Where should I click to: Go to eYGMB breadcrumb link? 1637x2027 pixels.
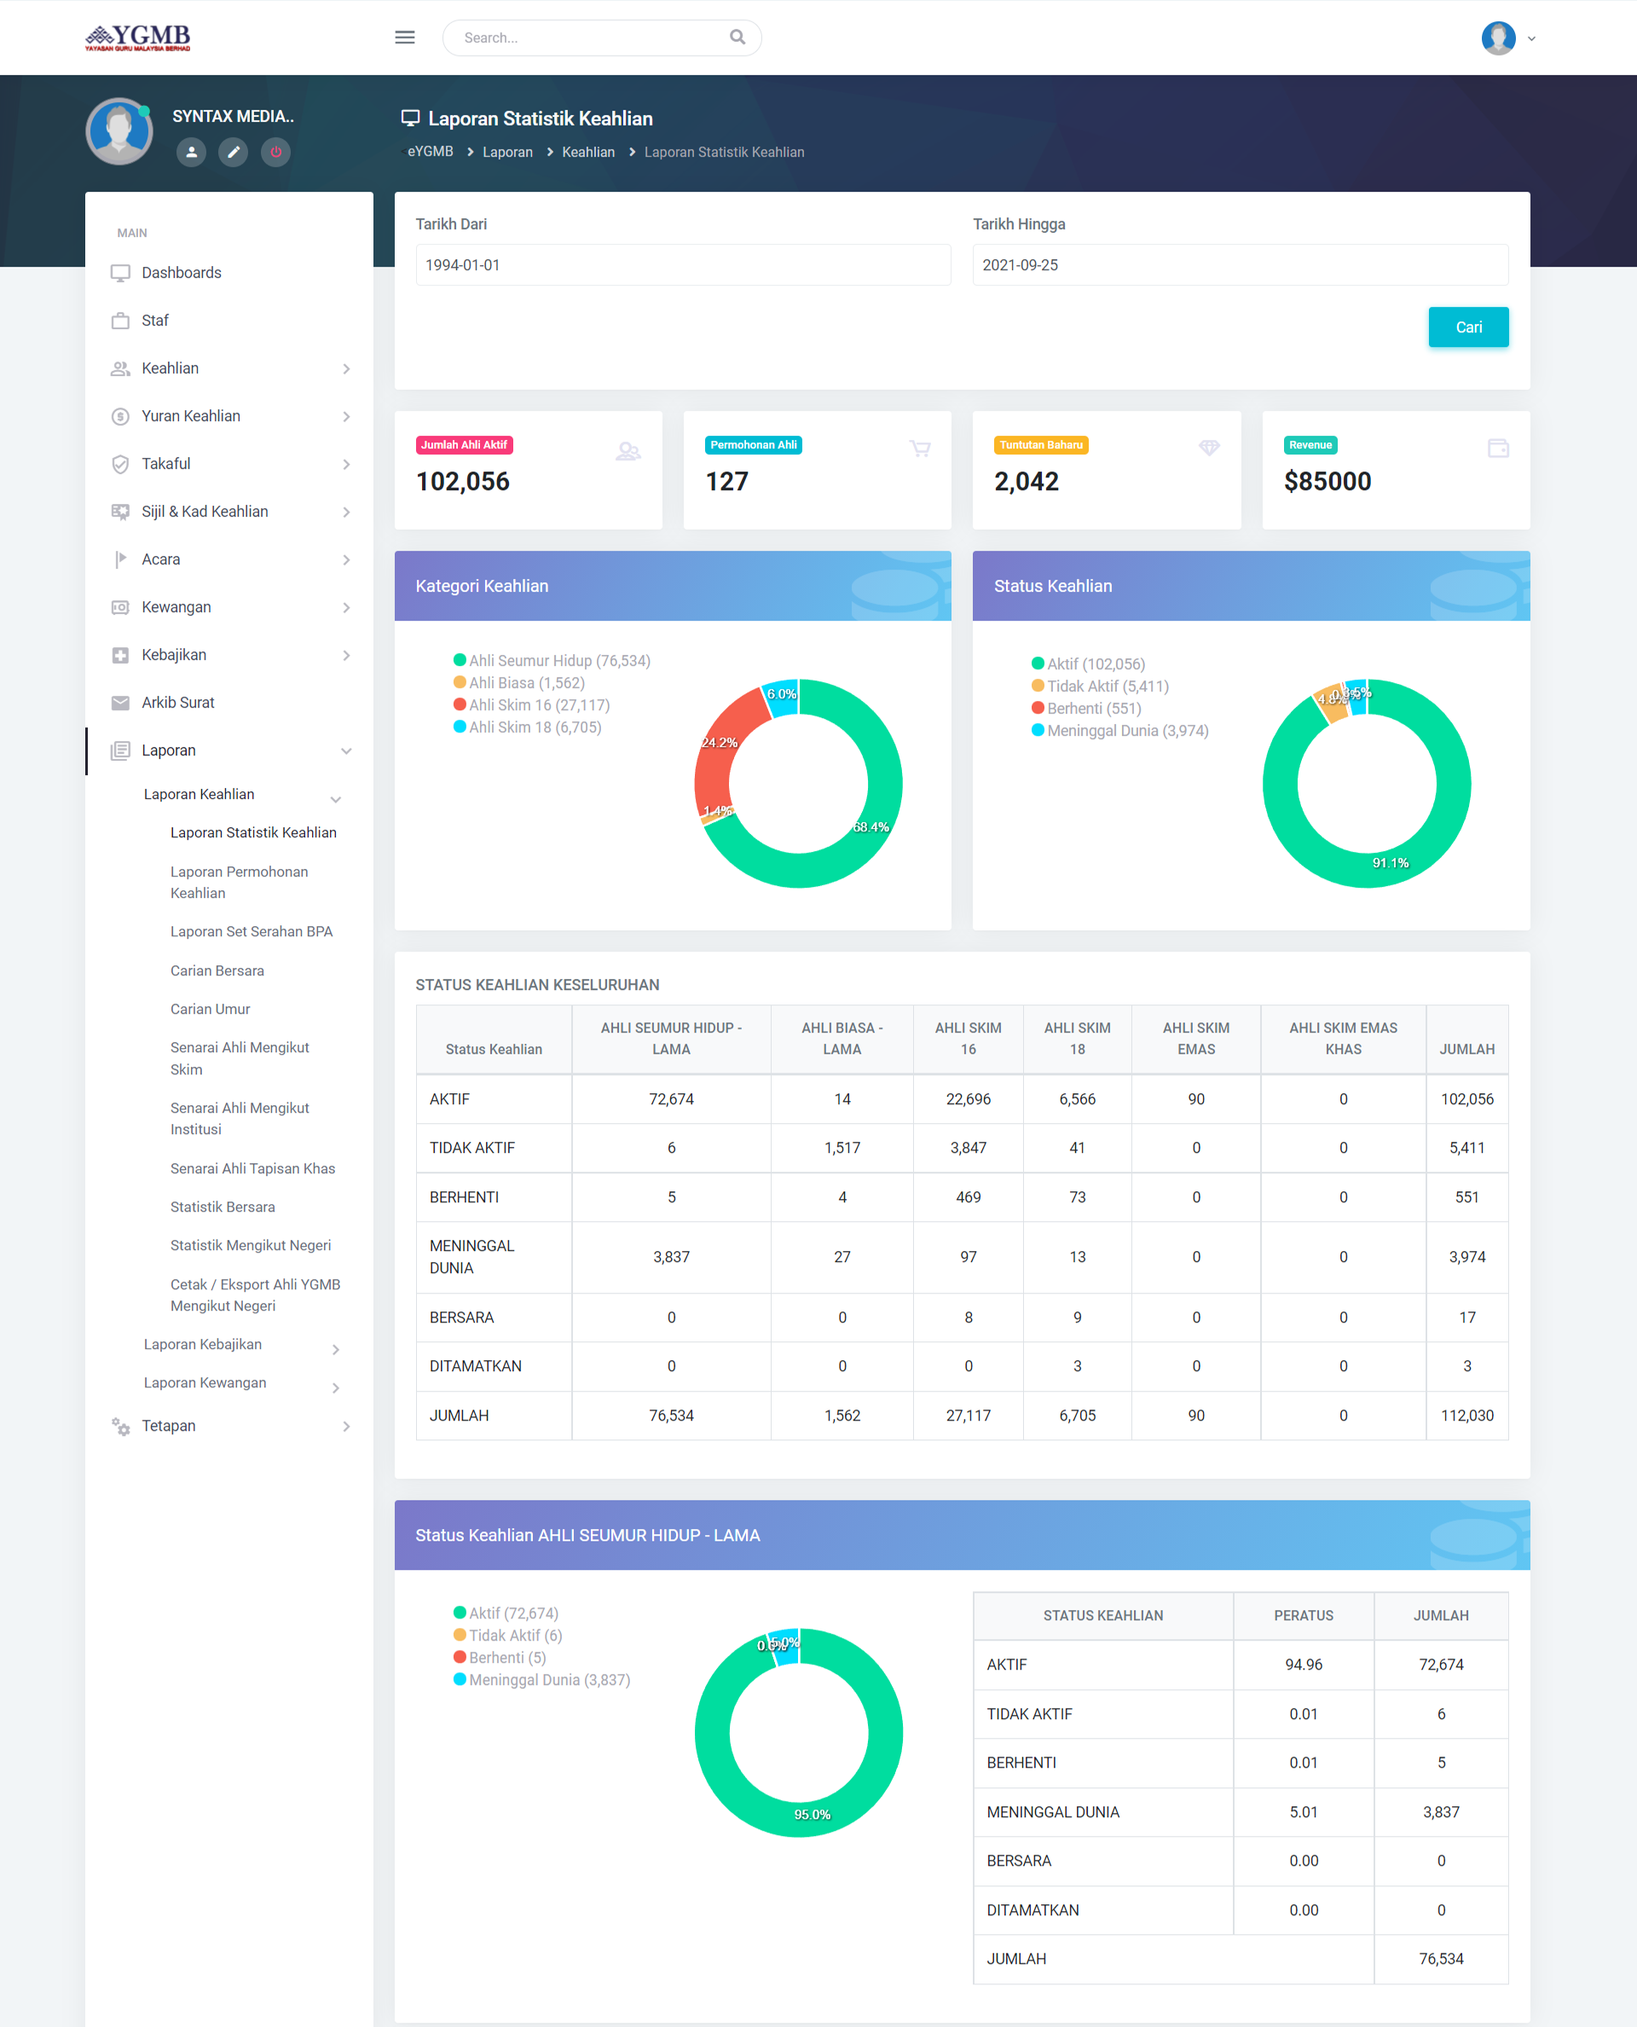pos(430,152)
